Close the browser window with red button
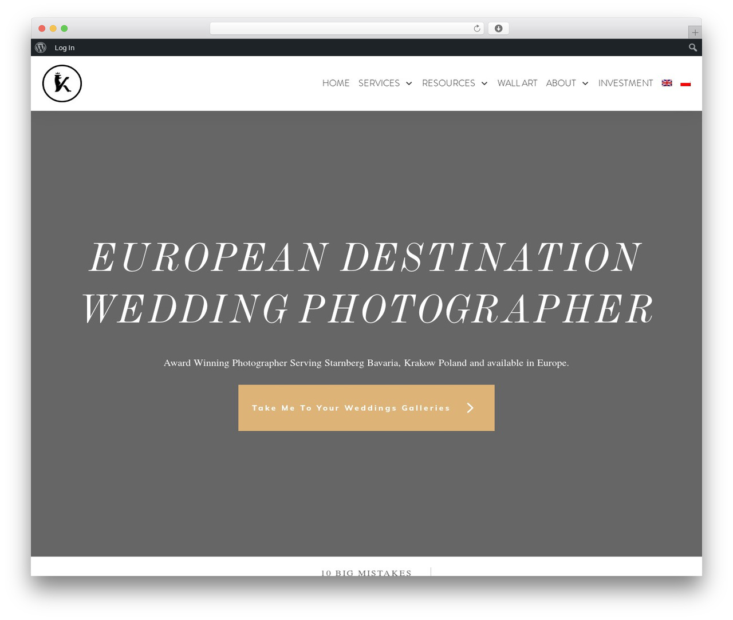 42,29
